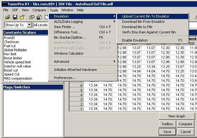
Task: Expand the Emulation submenu arrow
Action: pos(114,16)
